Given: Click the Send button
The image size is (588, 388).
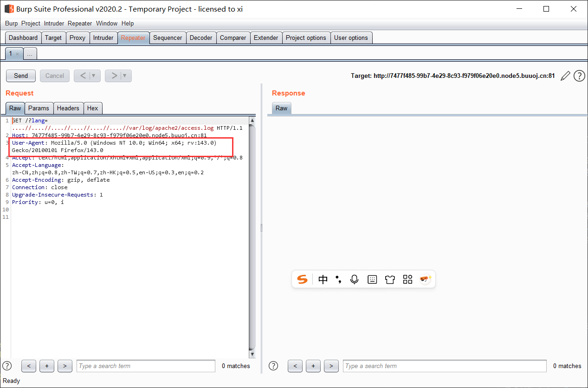Looking at the screenshot, I should tap(21, 76).
